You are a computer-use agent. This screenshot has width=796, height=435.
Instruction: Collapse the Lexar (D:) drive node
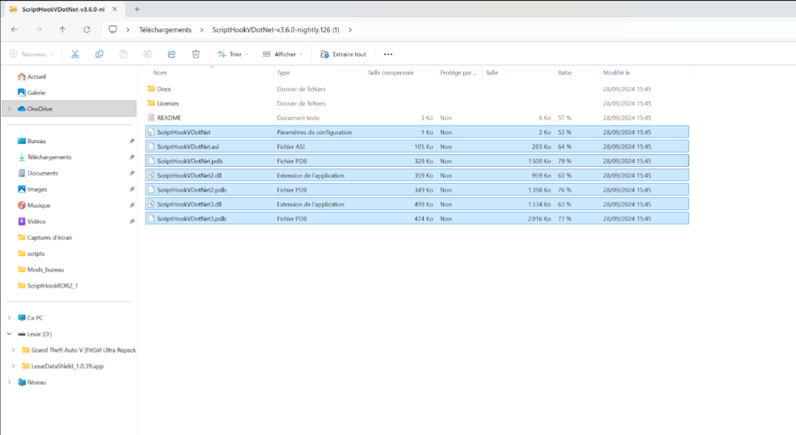9,334
